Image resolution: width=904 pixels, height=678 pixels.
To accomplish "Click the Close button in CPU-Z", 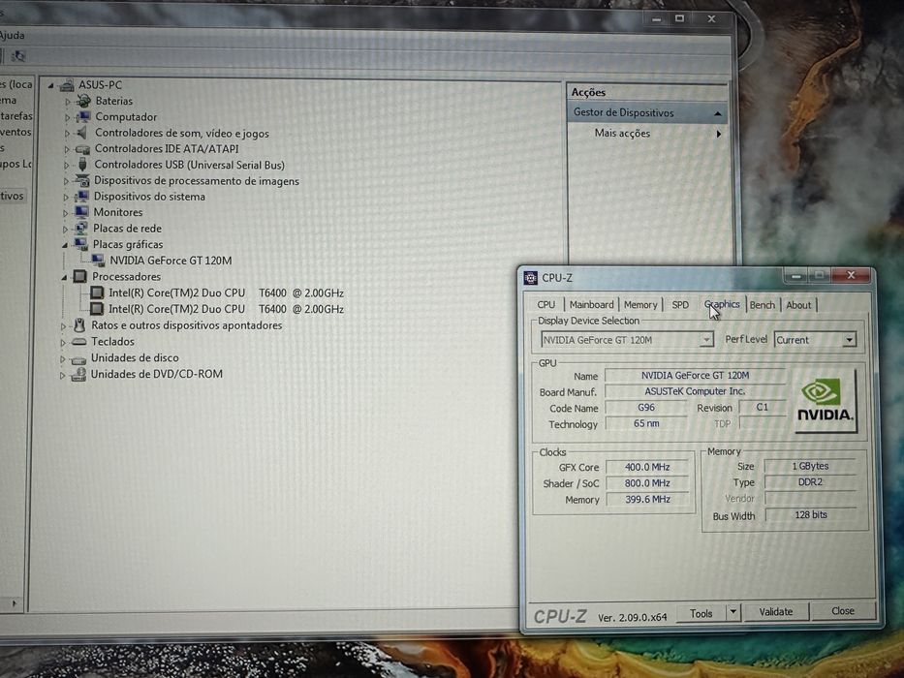I will 843,611.
